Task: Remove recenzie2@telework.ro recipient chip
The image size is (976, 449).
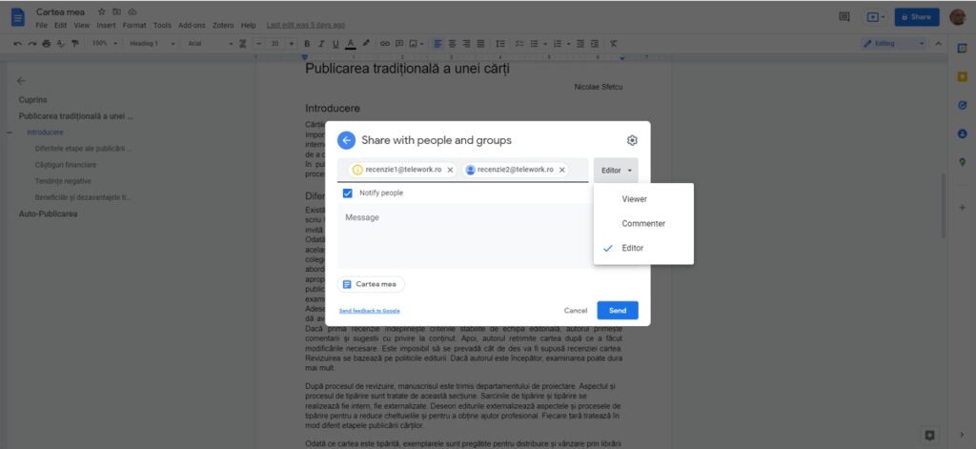Action: click(x=562, y=170)
